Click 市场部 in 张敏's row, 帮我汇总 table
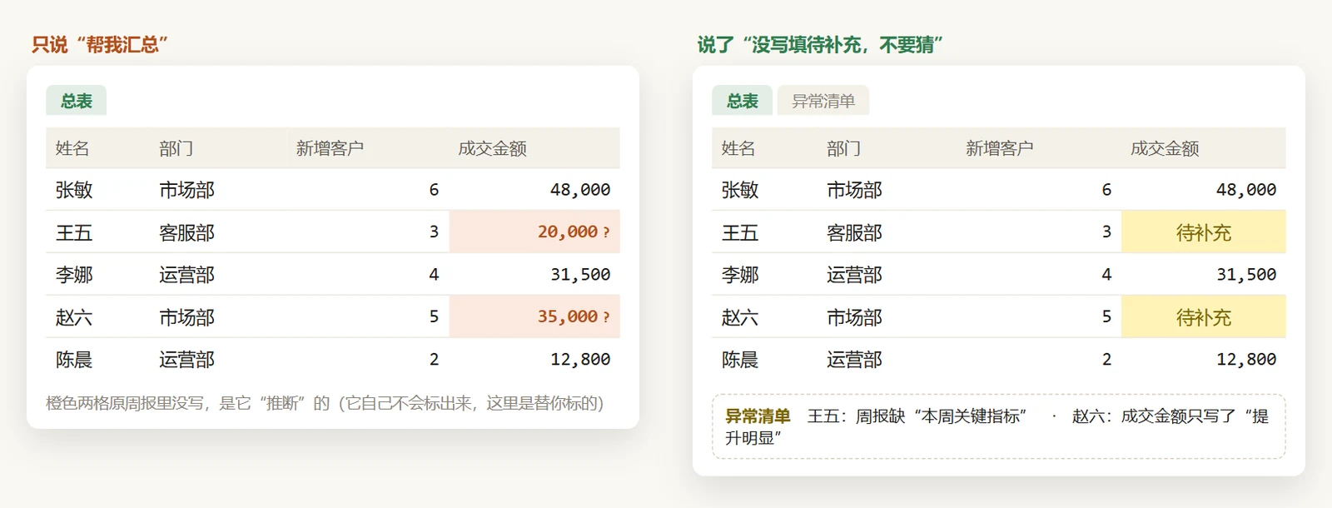The width and height of the screenshot is (1332, 508). (x=186, y=190)
